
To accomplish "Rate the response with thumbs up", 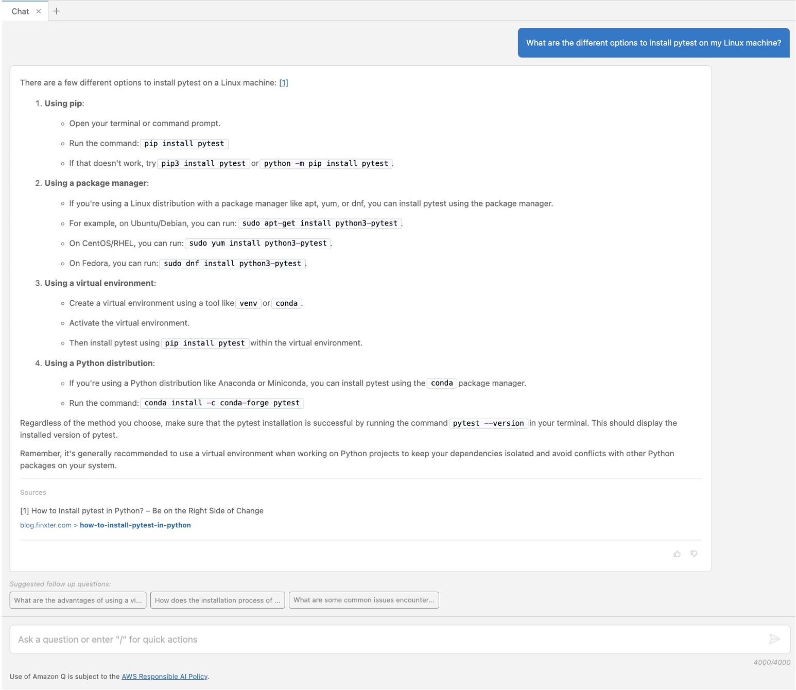I will (x=677, y=554).
